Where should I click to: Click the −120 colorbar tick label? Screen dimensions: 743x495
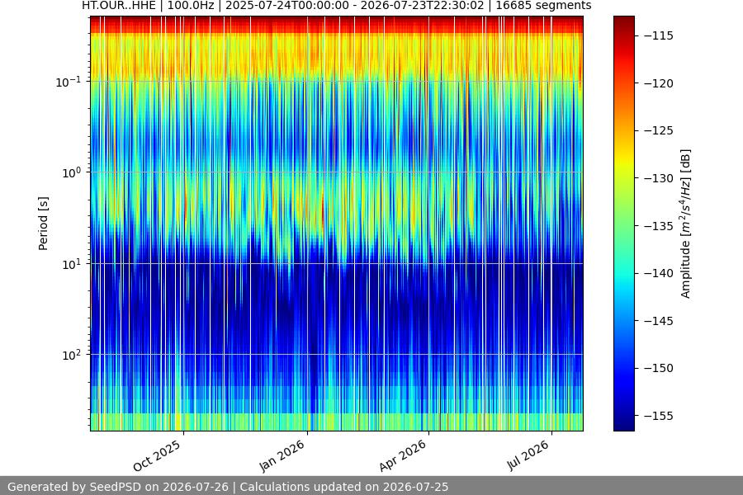tap(659, 83)
